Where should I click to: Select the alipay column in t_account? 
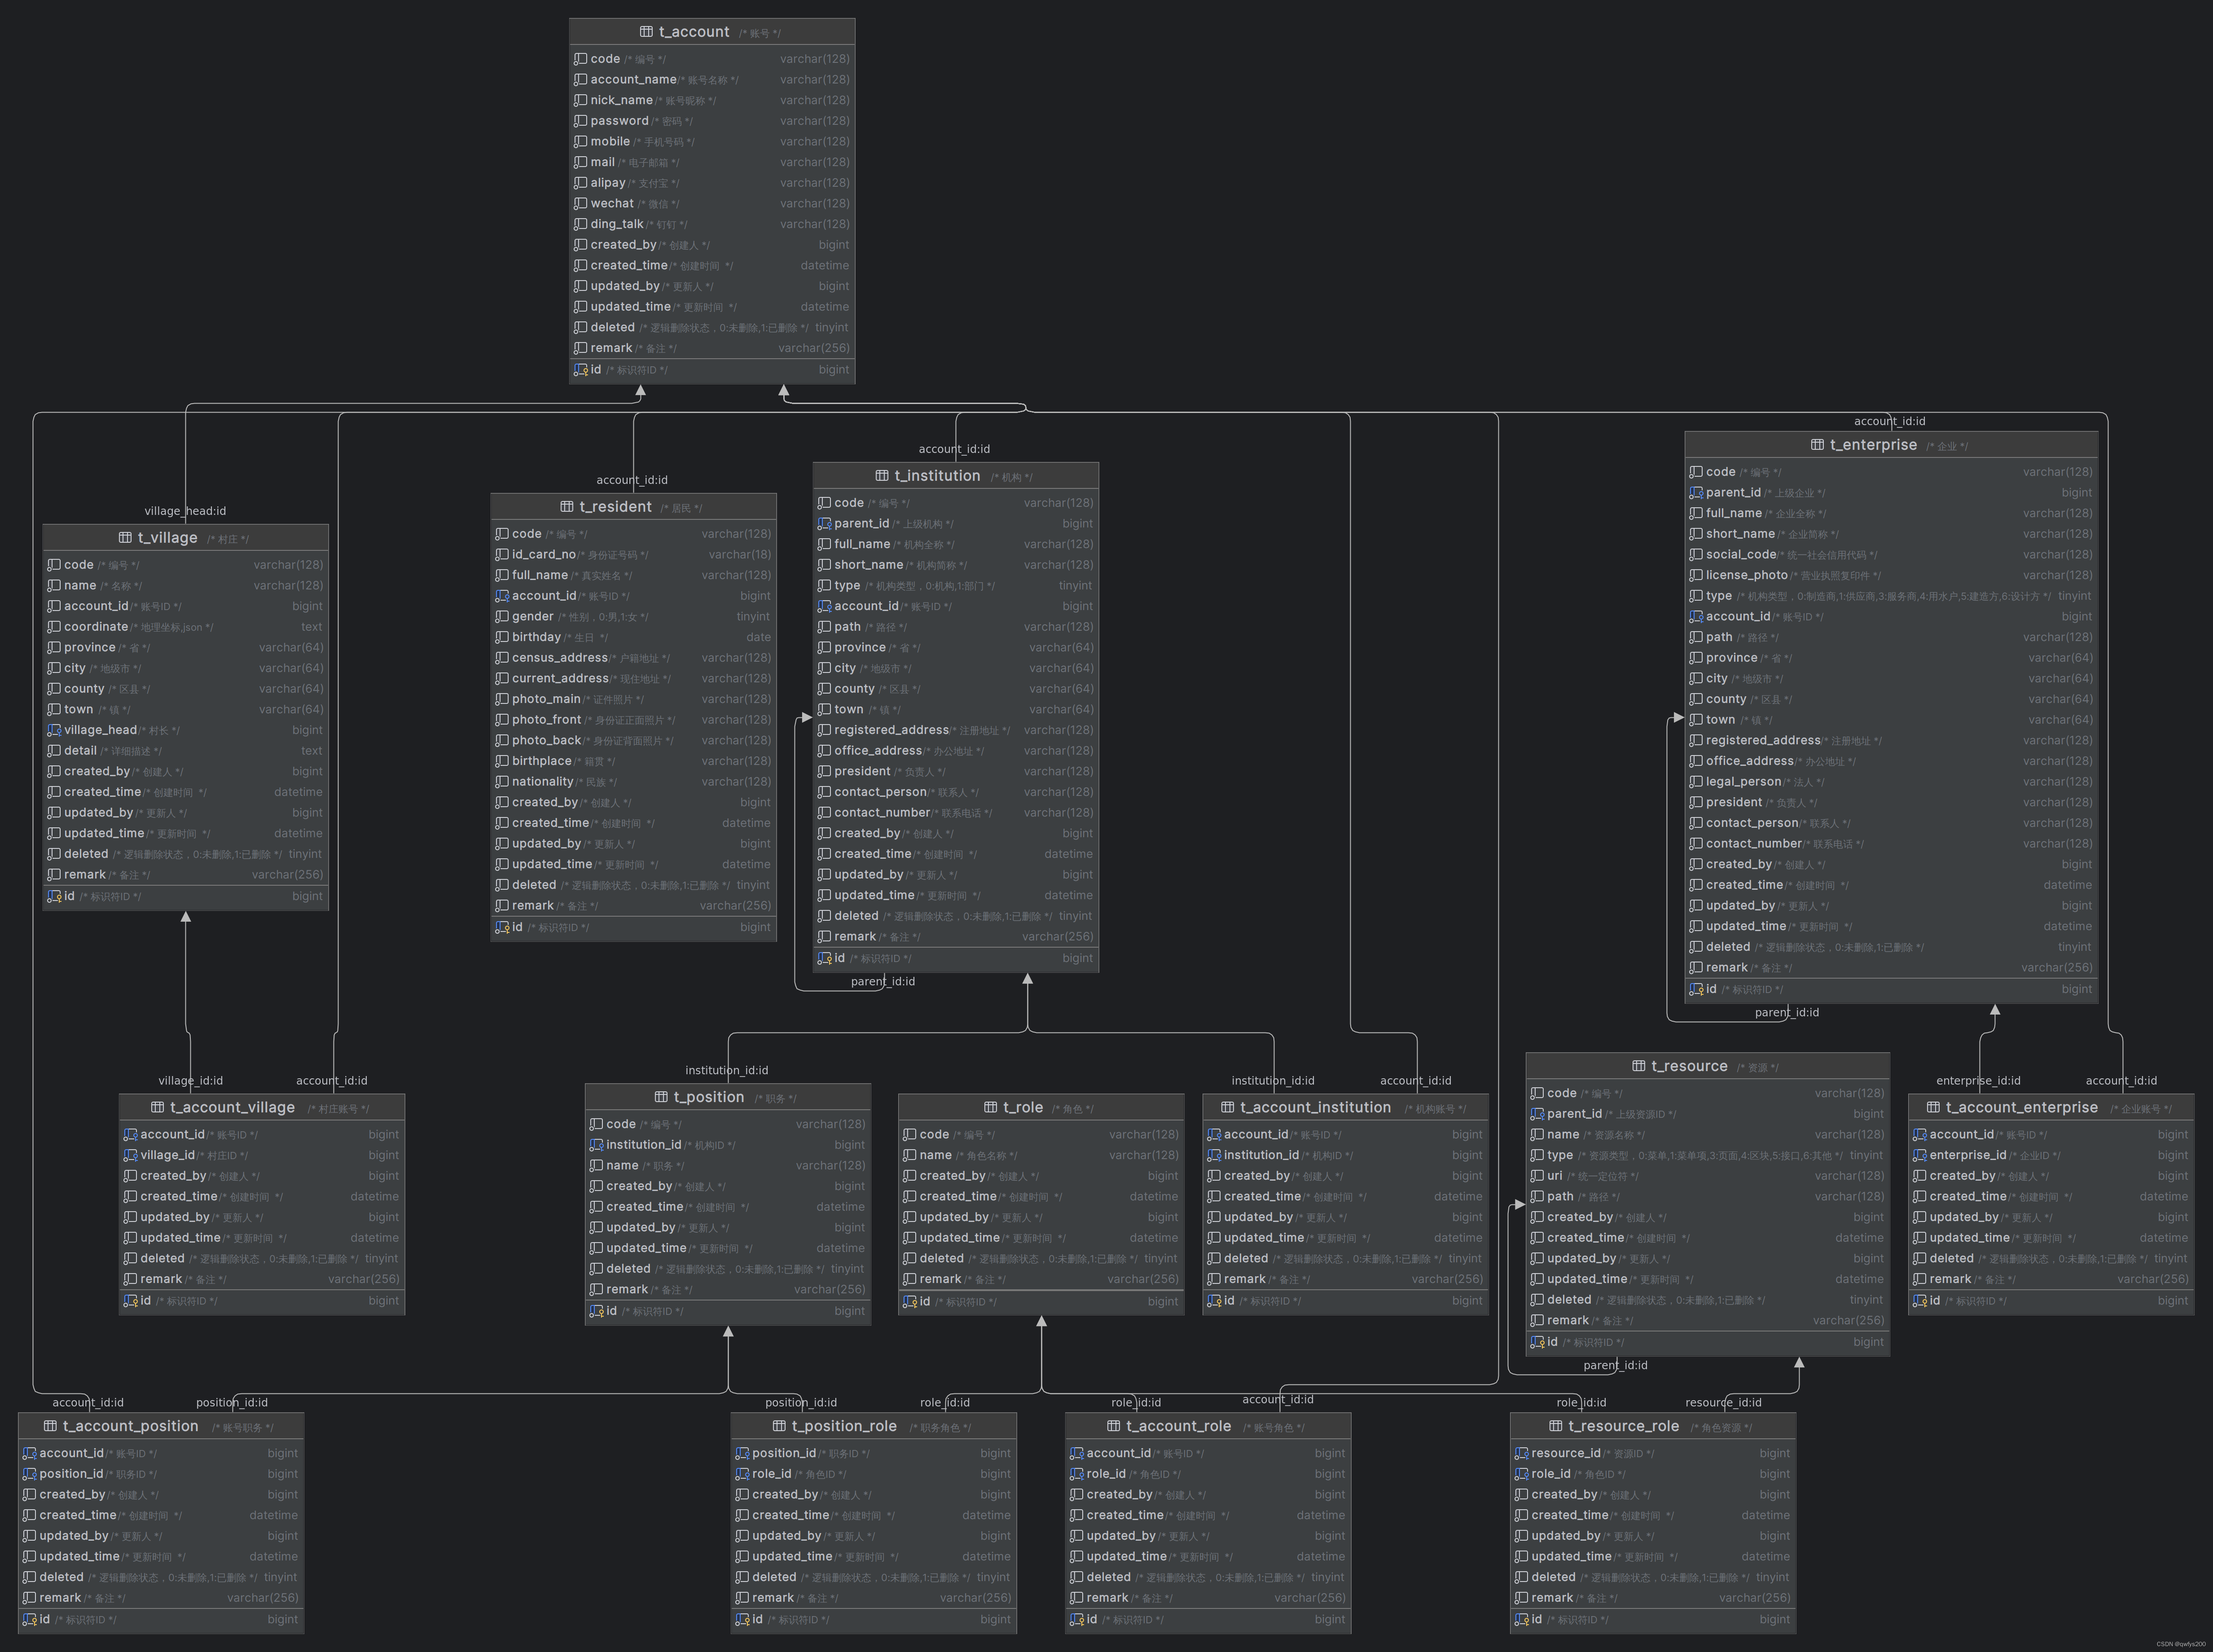pyautogui.click(x=712, y=183)
